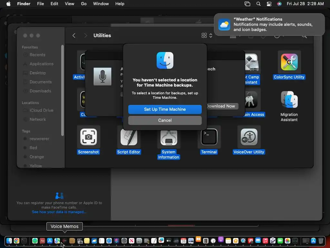Launch Dictionary from the Dock

pos(42,241)
